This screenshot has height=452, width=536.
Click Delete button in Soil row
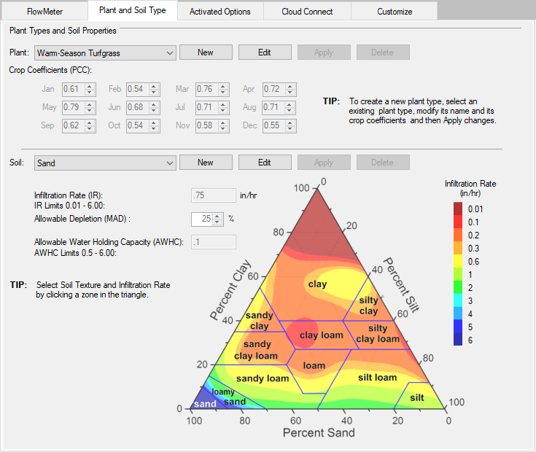click(x=383, y=163)
